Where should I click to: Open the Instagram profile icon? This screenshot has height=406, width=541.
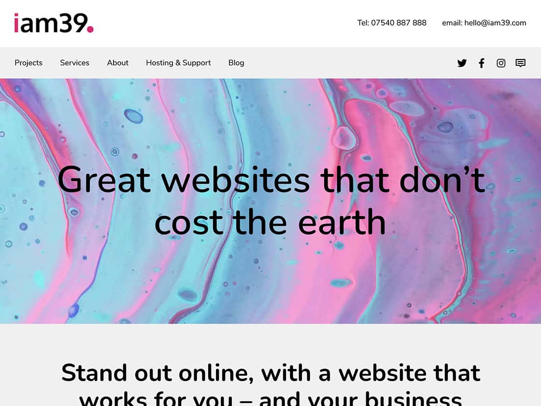click(x=500, y=63)
